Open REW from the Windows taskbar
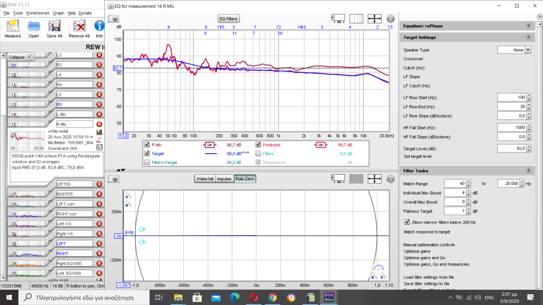Image resolution: width=543 pixels, height=305 pixels. pos(329,297)
